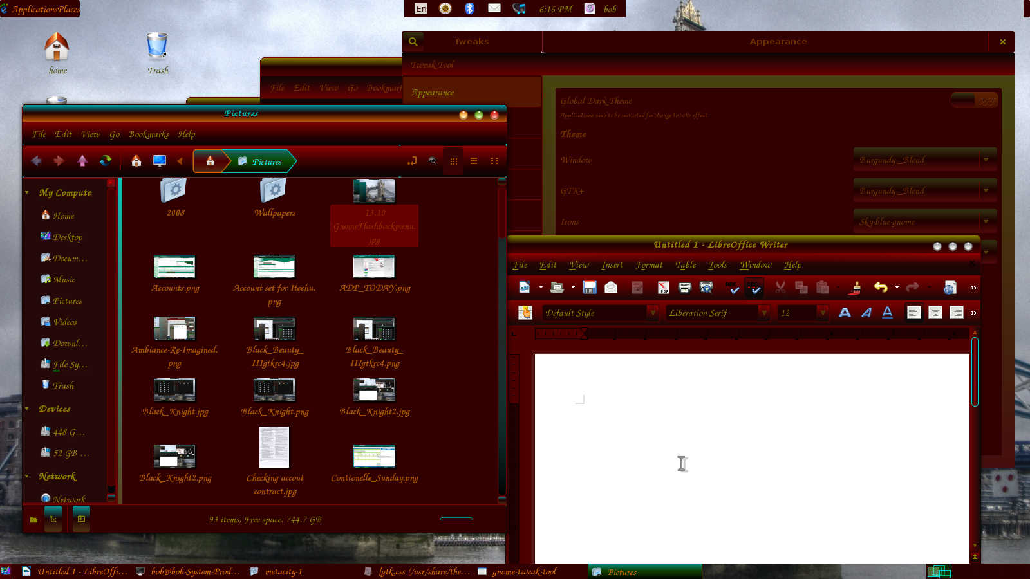Export document directly as PDF
The image size is (1030, 579).
(x=663, y=288)
